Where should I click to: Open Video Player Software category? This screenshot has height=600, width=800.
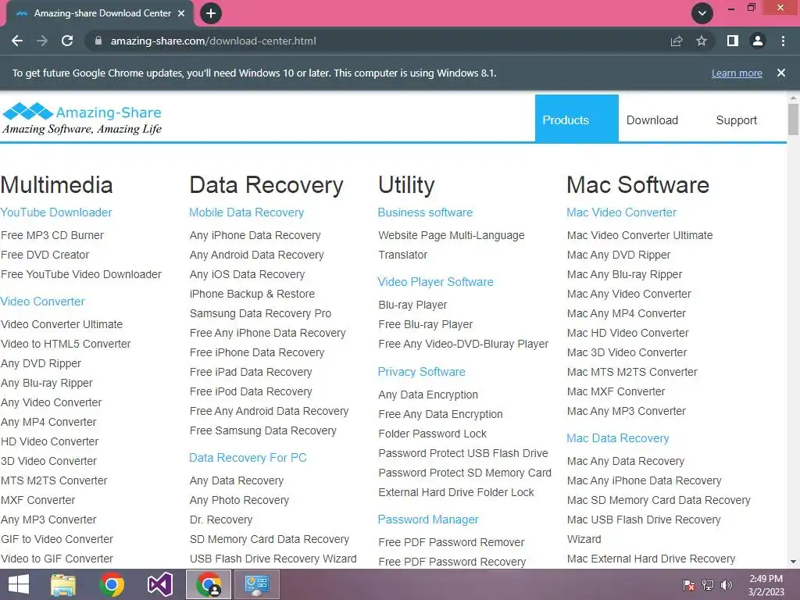point(436,281)
